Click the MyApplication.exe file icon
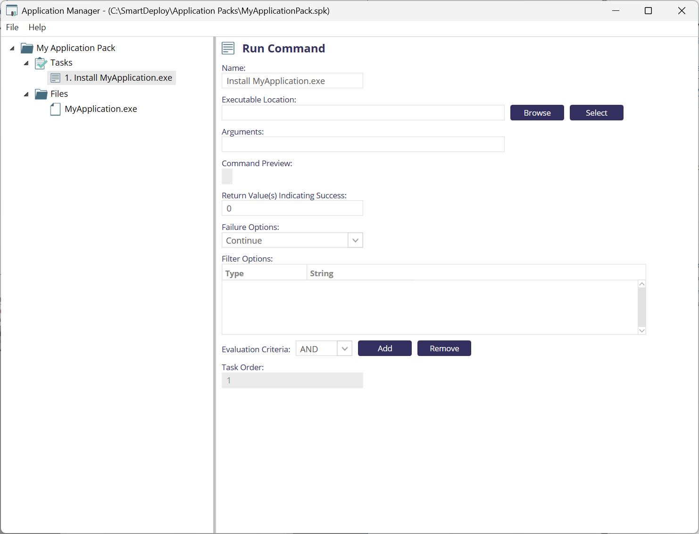Screen dimensions: 699x534 pos(55,110)
